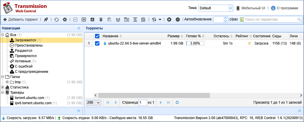Uncheck the ubuntu-22.04.5 torrent row checkbox
The image size is (304, 122).
coord(97,43)
